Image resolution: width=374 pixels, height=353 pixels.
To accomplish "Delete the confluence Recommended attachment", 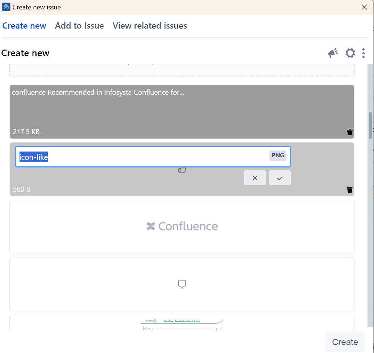I will [x=349, y=132].
